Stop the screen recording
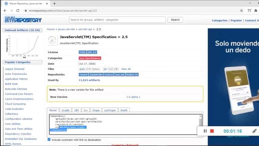 tap(212, 131)
